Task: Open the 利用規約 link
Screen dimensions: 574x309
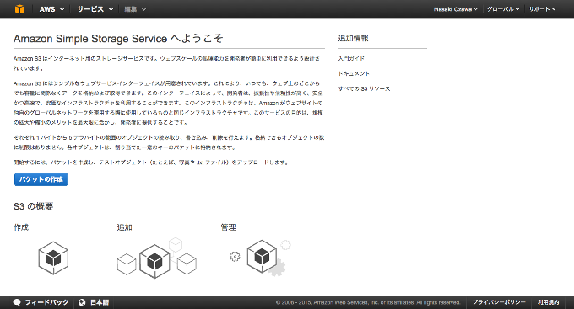Action: point(549,302)
